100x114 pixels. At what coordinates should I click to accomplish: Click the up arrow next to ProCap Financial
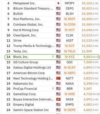coord(53,89)
